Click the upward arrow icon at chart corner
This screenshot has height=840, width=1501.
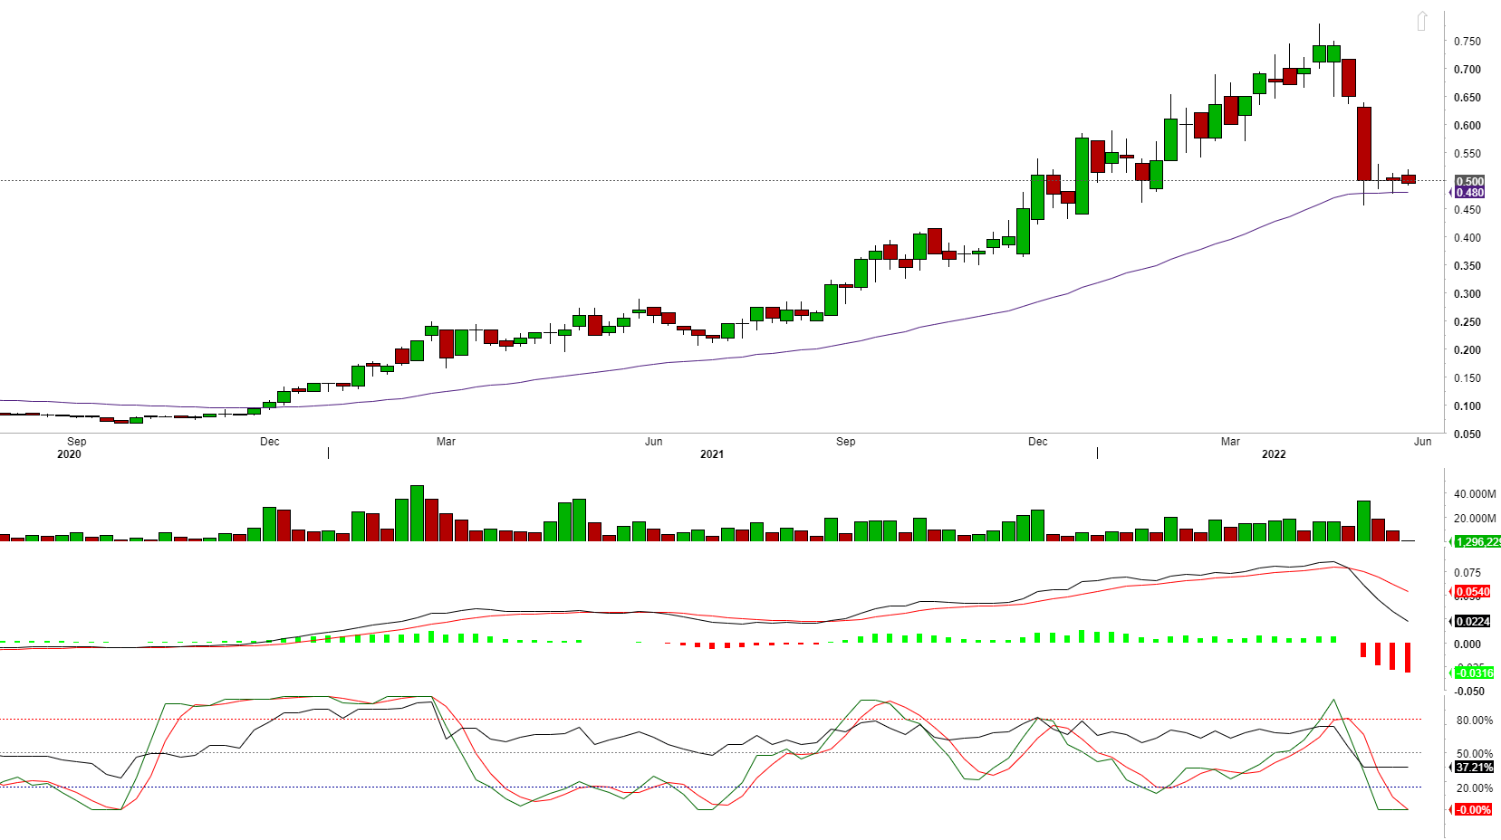[x=1422, y=21]
